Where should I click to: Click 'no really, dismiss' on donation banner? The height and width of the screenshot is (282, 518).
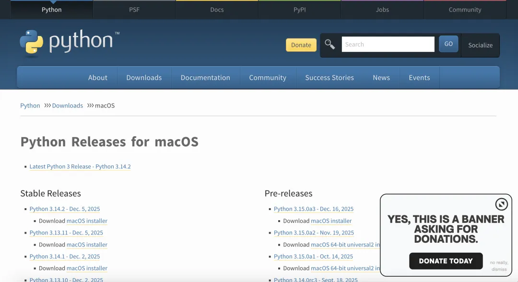(x=499, y=266)
